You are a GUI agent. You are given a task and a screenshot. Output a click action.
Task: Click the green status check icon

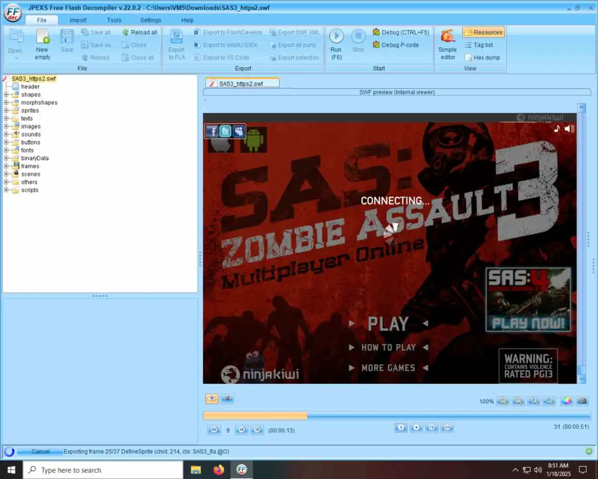click(x=589, y=451)
